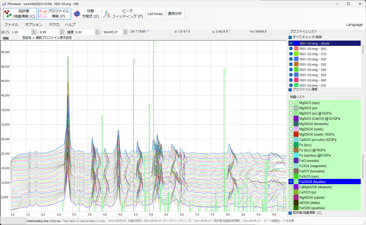Step up the maximum intensity 58,845.07 spinner
Viewport: 366px width, 225px height.
(x=125, y=31)
